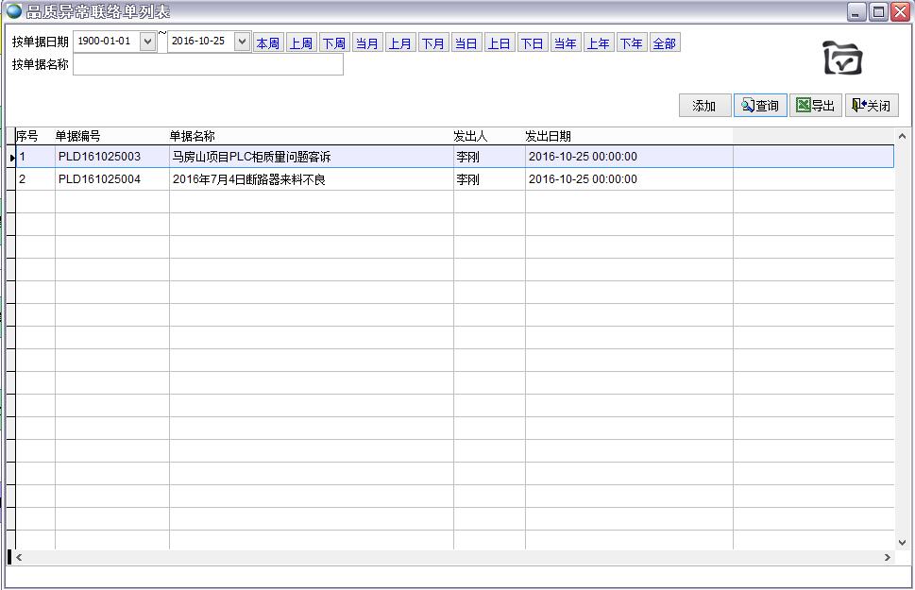
Task: Filter by 本周 (this week)
Action: pyautogui.click(x=267, y=43)
